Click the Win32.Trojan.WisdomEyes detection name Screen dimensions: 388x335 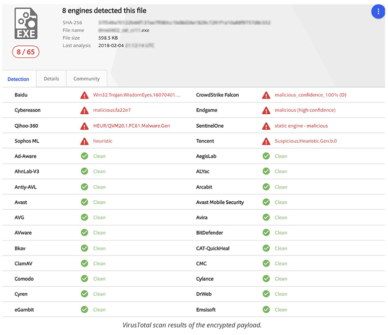click(137, 95)
